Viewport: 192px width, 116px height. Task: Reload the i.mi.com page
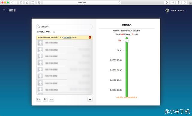pos(119,2)
